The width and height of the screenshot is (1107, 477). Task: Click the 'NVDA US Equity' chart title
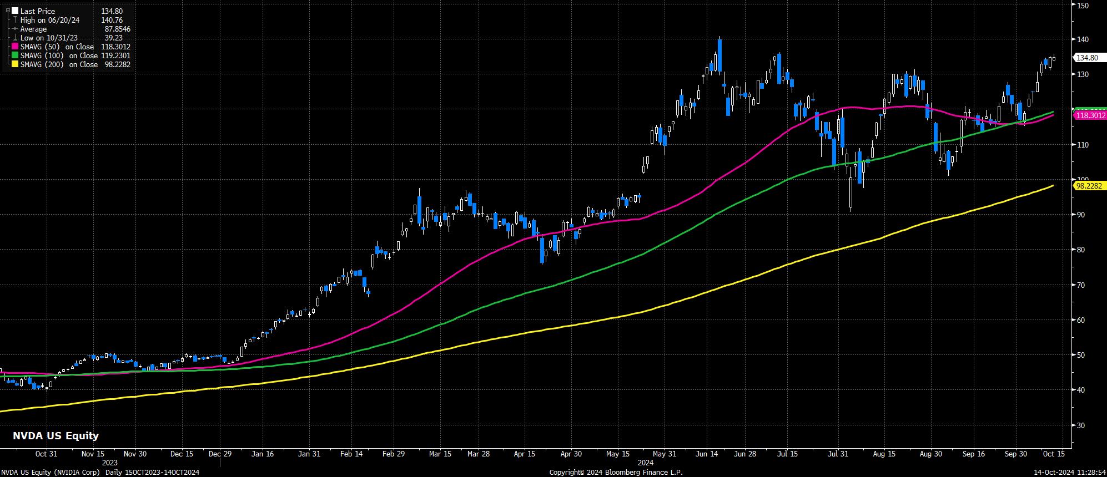coord(56,436)
